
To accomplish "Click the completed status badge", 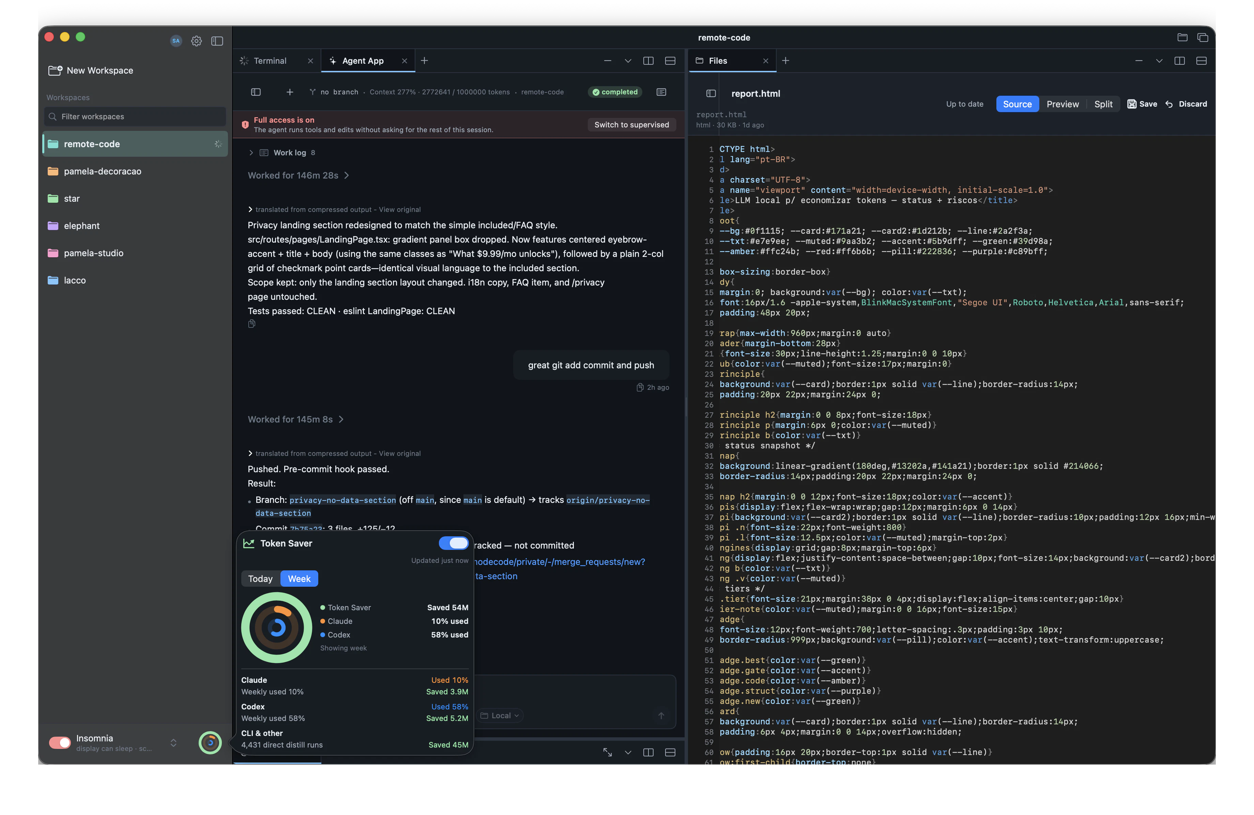I will coord(615,92).
